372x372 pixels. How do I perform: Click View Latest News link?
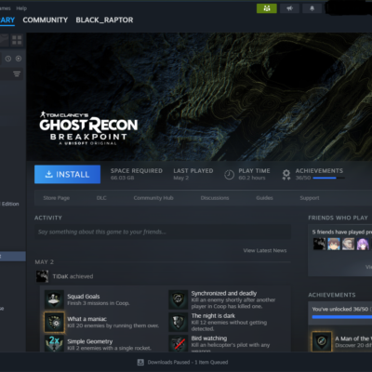265,250
